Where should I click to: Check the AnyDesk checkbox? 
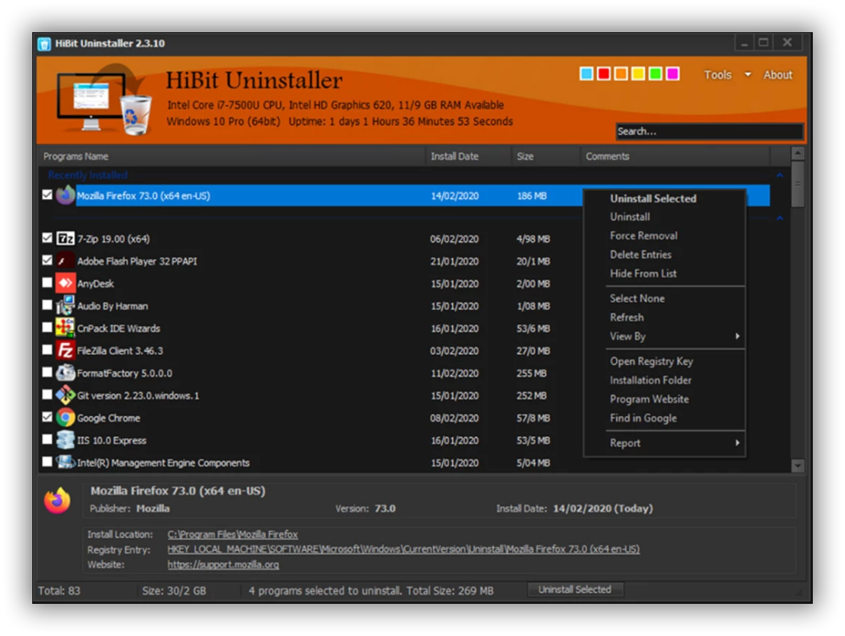[47, 283]
